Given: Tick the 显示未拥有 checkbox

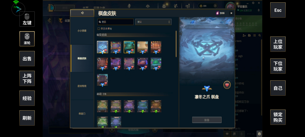Looking at the screenshot, I should pos(99,28).
